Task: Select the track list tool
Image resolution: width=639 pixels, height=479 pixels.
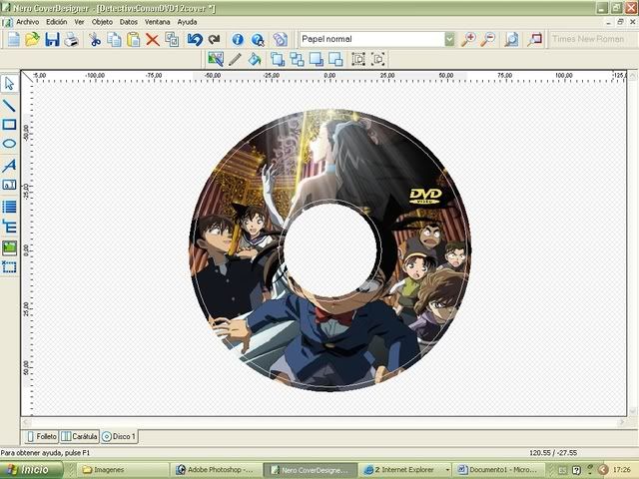Action: click(x=9, y=207)
